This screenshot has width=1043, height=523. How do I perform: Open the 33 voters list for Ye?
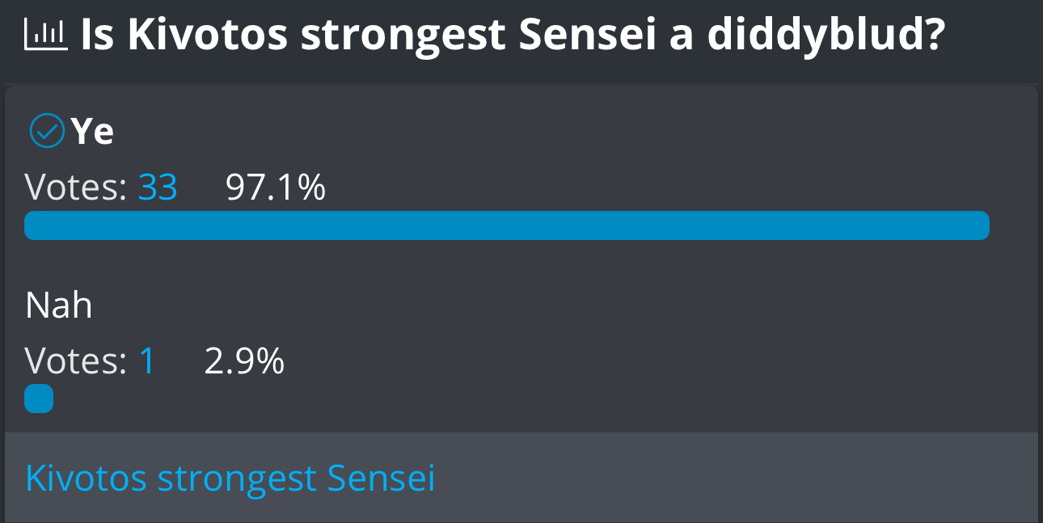pos(158,188)
